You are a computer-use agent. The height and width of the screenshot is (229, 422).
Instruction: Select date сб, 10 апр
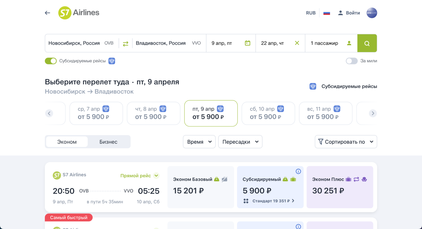tap(268, 113)
